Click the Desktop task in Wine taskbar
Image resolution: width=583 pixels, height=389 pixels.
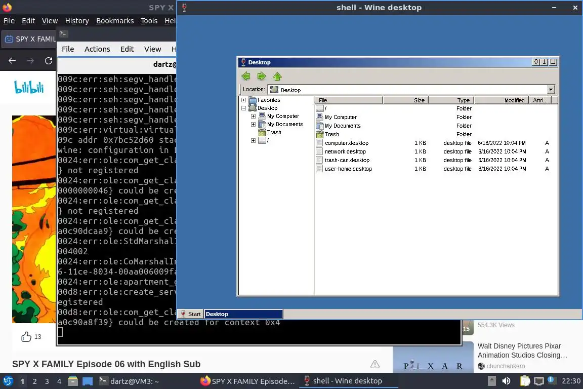(243, 314)
